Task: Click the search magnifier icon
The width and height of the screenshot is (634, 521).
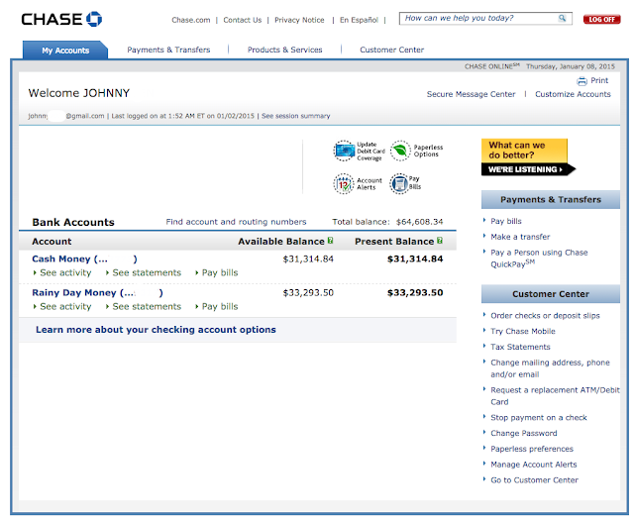Action: tap(562, 18)
